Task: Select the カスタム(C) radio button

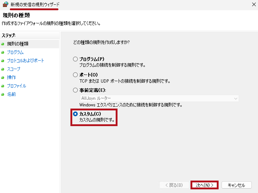Action: tap(75, 114)
